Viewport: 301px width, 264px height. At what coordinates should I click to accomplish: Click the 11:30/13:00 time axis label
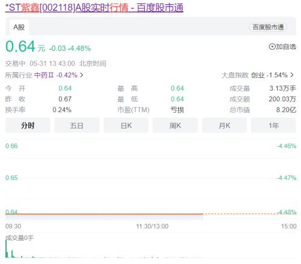coord(152,226)
